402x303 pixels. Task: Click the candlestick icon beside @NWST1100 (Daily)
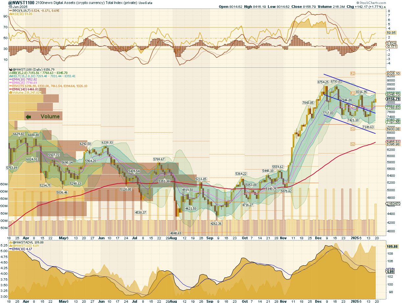pyautogui.click(x=11, y=70)
